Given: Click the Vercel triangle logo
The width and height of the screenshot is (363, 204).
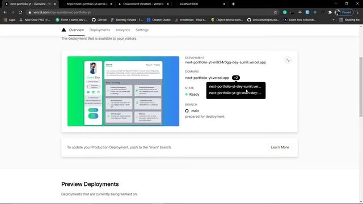Looking at the screenshot, I should click(64, 30).
